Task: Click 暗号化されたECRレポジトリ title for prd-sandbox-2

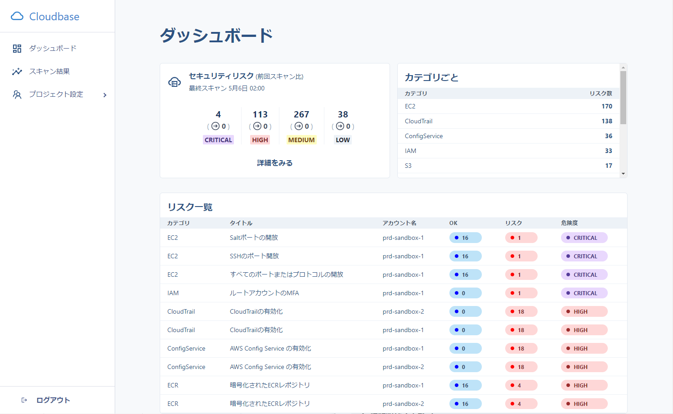Action: 270,404
